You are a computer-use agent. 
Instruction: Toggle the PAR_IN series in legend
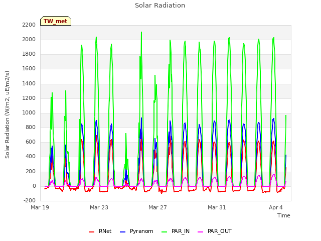tap(176, 231)
